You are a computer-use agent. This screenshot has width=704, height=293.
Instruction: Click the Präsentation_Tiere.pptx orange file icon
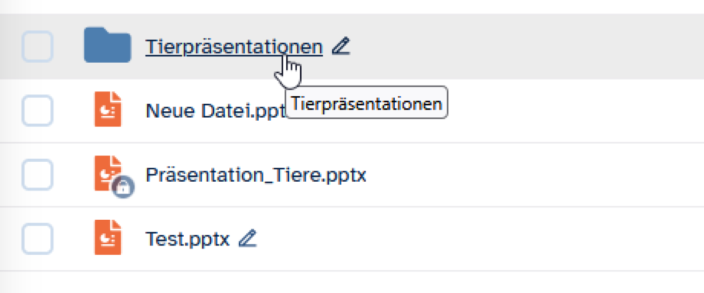(x=107, y=172)
